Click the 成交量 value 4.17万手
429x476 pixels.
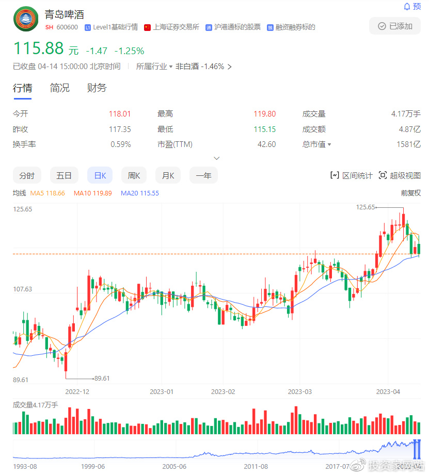pos(406,114)
